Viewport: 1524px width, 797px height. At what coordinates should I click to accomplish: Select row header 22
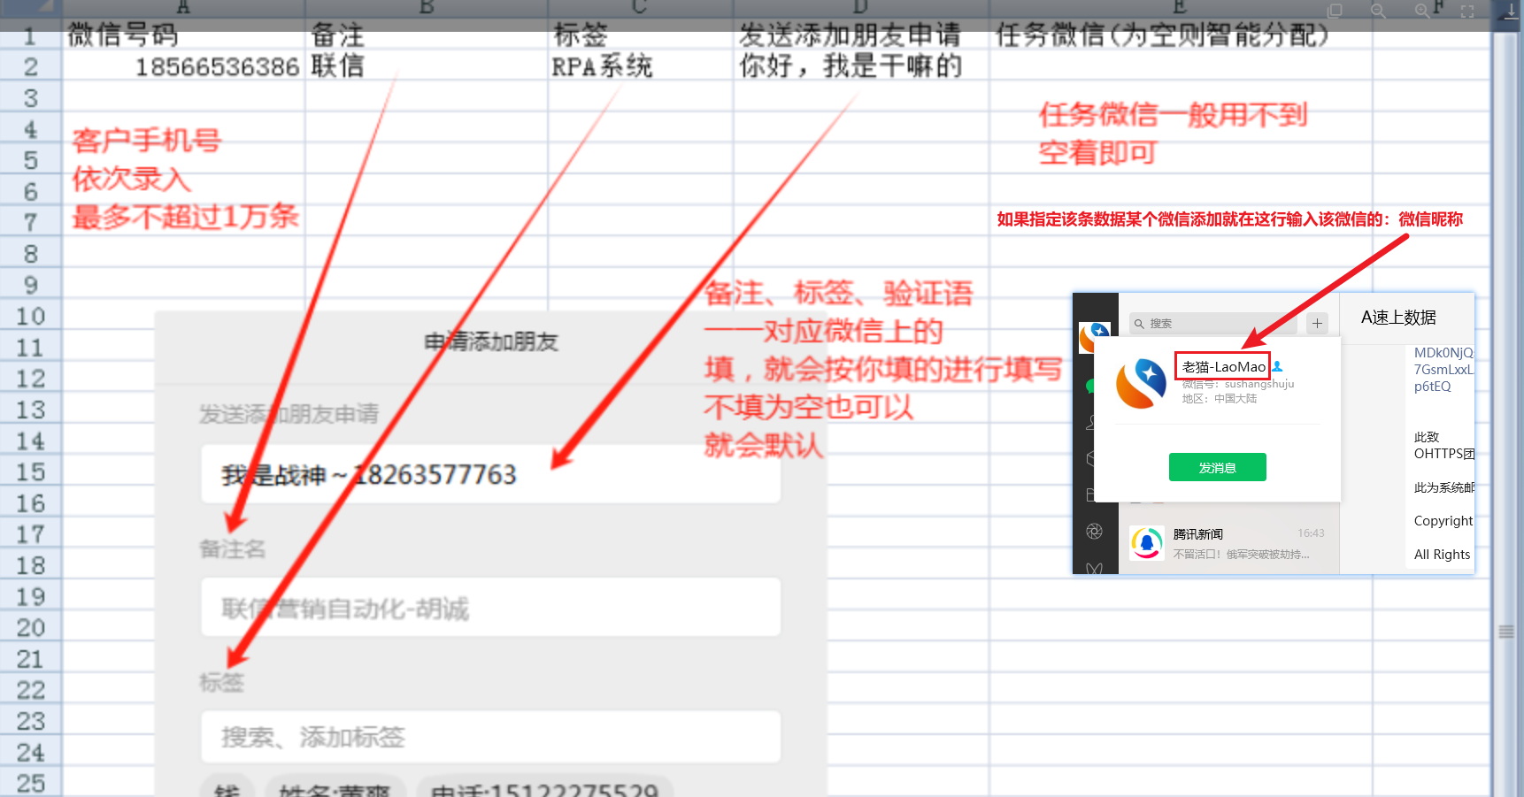[31, 690]
